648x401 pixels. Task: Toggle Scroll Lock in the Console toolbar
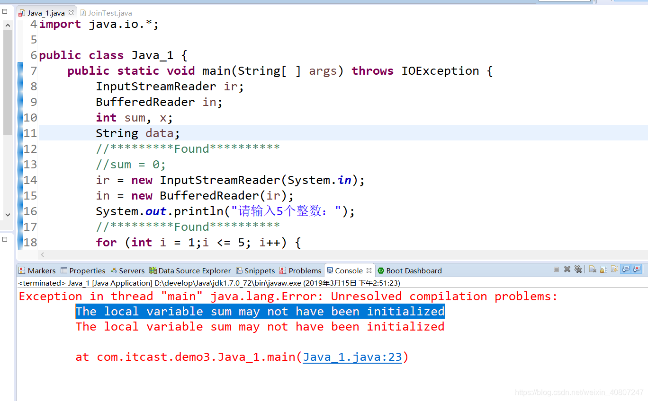(603, 269)
